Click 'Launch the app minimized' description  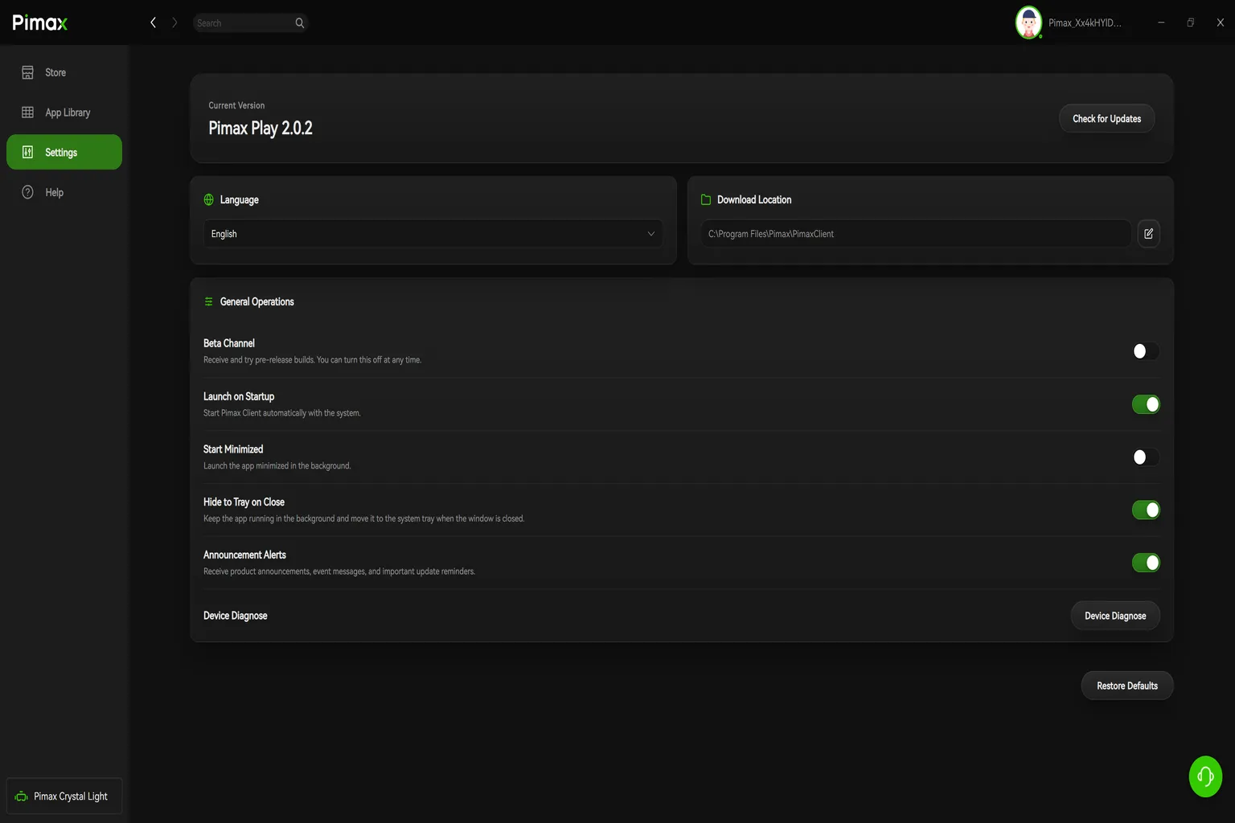coord(277,466)
